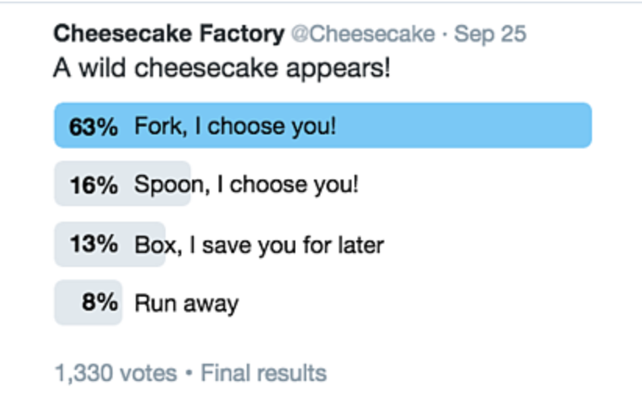This screenshot has width=642, height=395.
Task: Click the 16% result figure
Action: 93,185
